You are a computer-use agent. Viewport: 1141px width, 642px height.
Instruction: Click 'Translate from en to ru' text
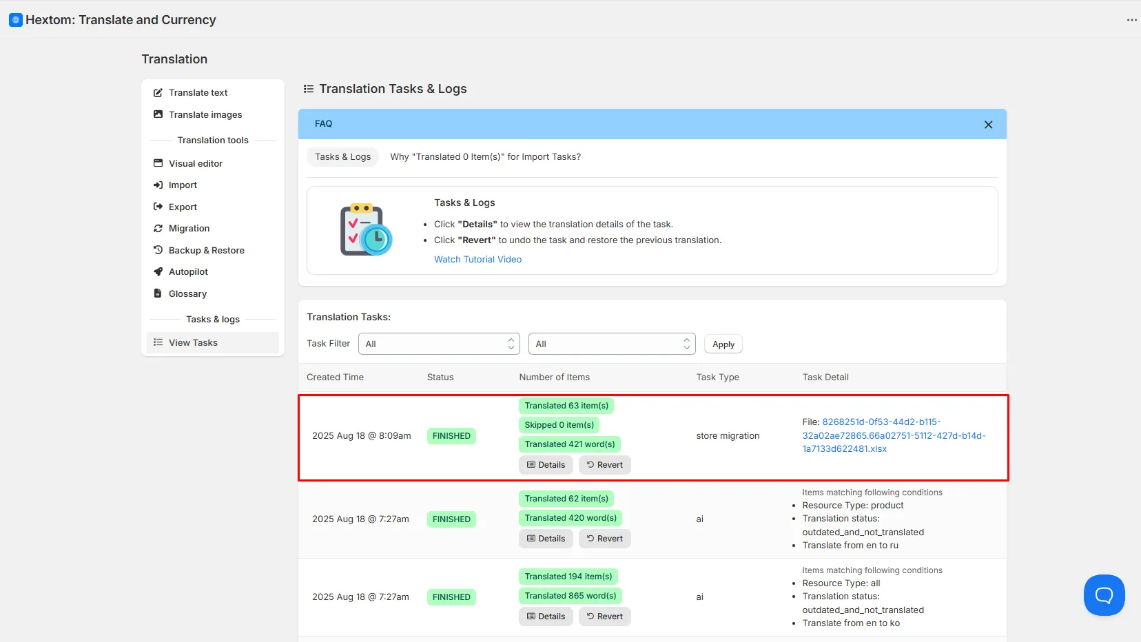pyautogui.click(x=850, y=546)
